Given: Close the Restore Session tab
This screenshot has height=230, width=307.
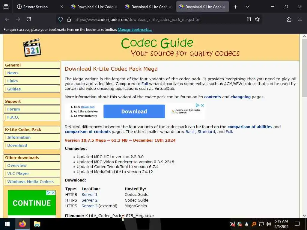Looking at the screenshot, I should [x=62, y=7].
